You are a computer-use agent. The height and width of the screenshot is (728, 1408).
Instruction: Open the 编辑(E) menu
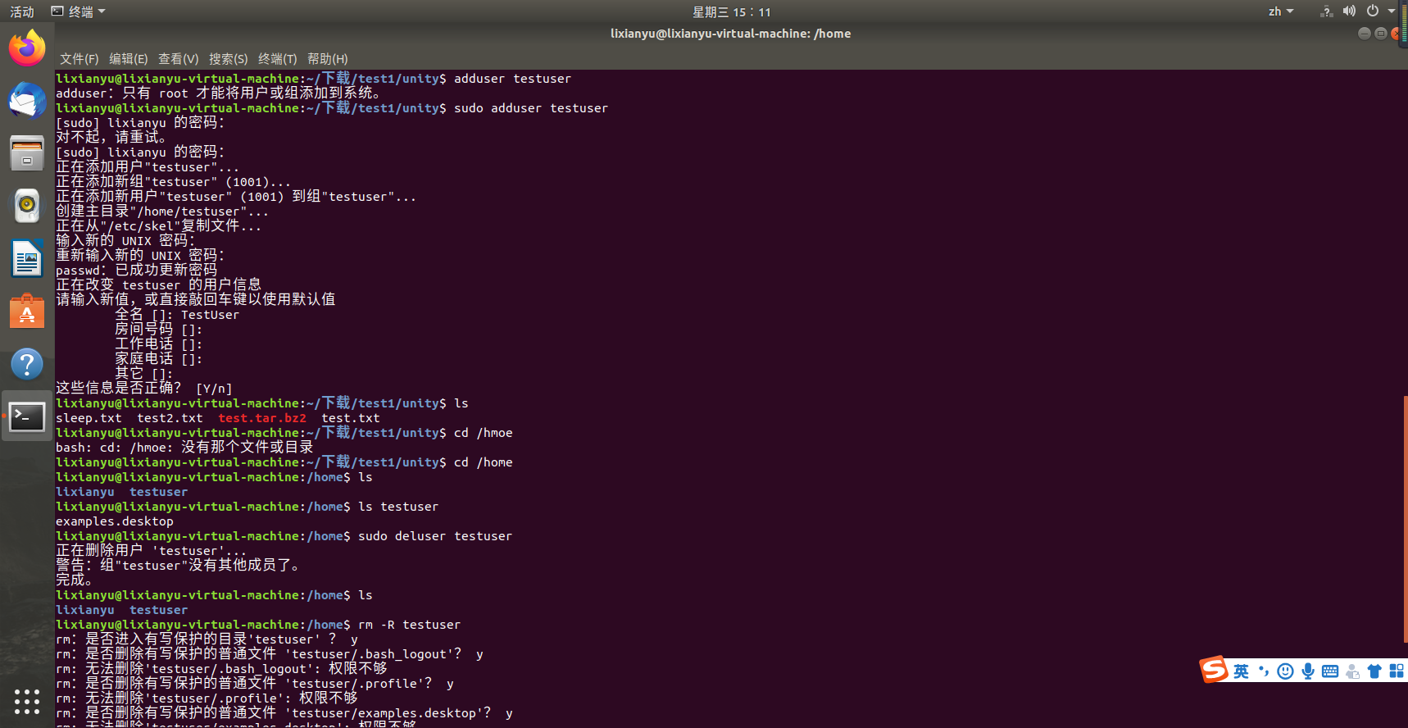click(129, 58)
